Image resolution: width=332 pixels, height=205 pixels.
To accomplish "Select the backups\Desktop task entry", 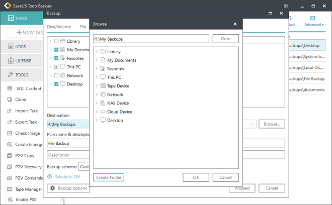I will pos(307,46).
